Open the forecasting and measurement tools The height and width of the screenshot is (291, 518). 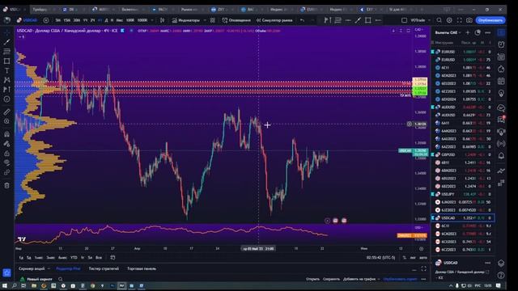point(6,90)
